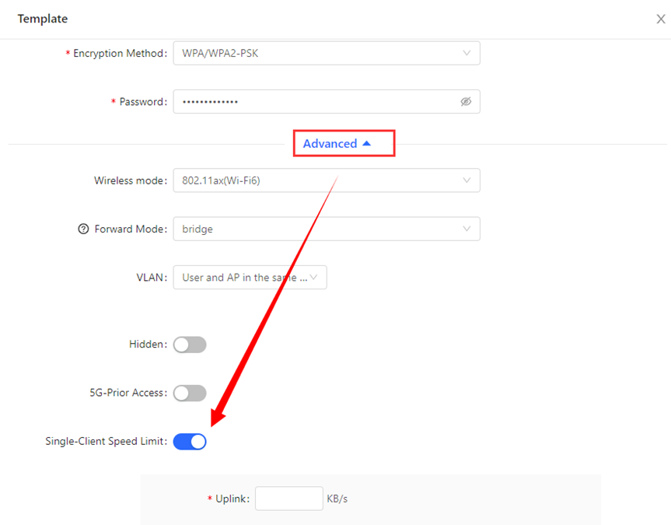Screen dimensions: 671x525
Task: Click the Forward Mode help question-mark icon
Action: point(84,229)
